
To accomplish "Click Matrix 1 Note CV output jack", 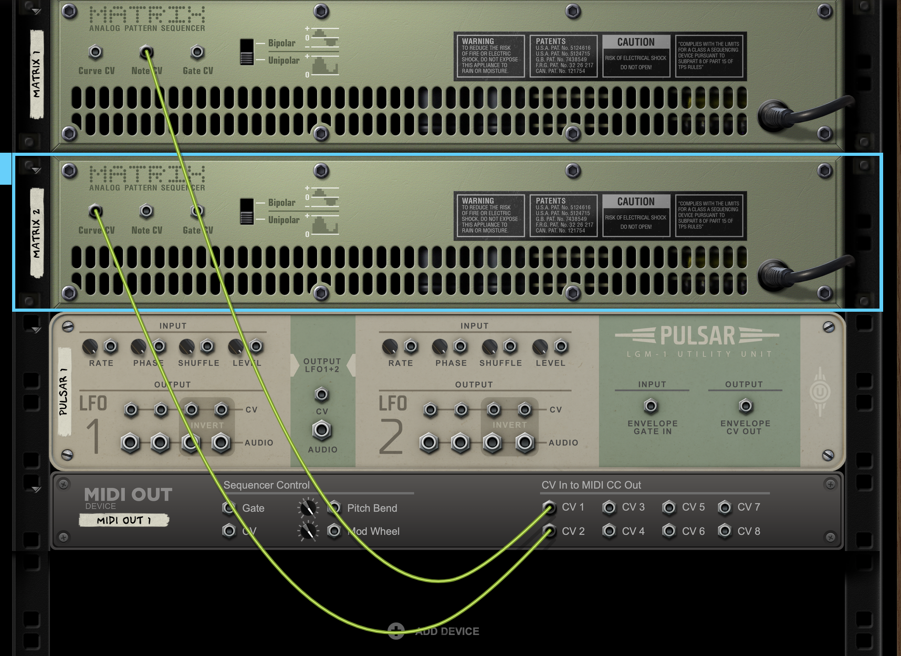I will coord(146,52).
